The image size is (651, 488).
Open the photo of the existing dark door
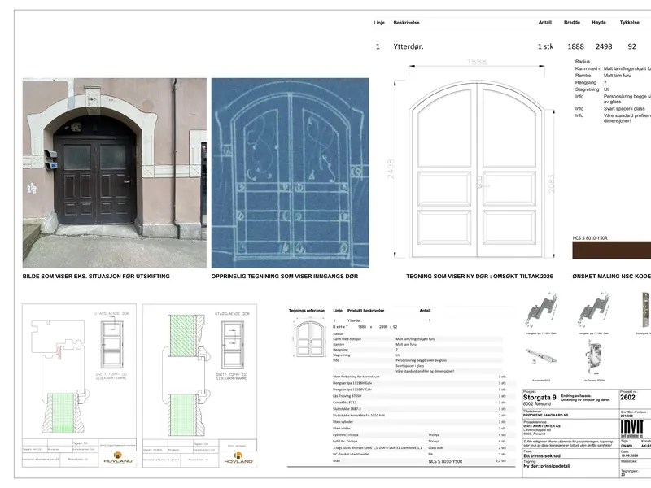pyautogui.click(x=114, y=173)
